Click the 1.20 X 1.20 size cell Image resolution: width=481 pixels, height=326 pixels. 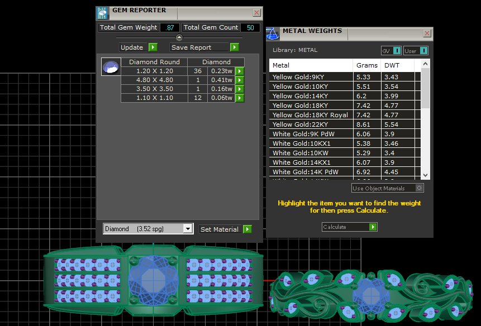pos(154,71)
